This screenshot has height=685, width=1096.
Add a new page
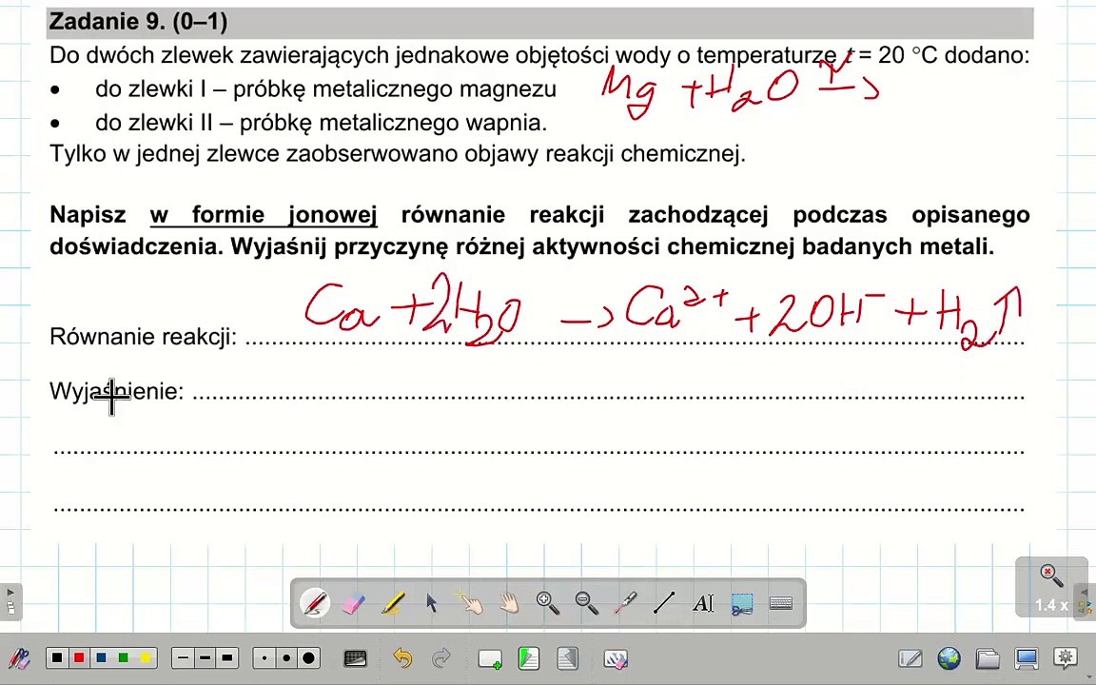pos(489,658)
